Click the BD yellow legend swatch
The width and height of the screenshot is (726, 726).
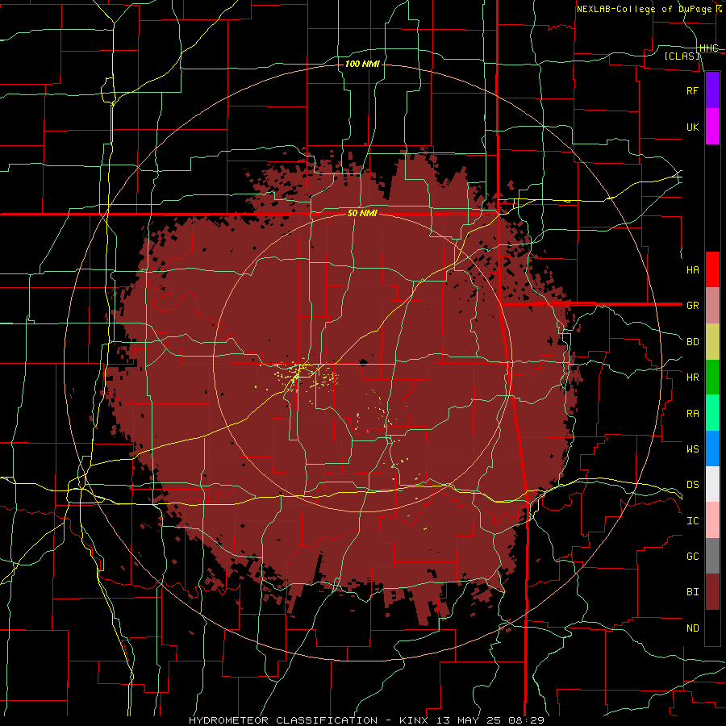[712, 342]
